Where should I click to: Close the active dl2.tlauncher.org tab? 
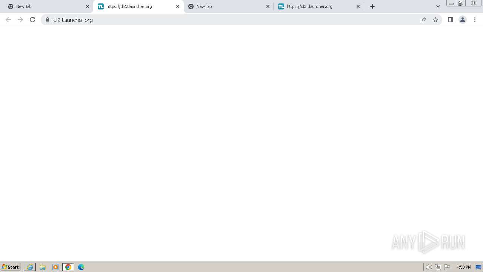tap(178, 6)
